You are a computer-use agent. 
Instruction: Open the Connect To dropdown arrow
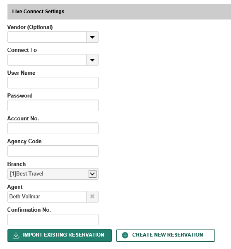92,60
